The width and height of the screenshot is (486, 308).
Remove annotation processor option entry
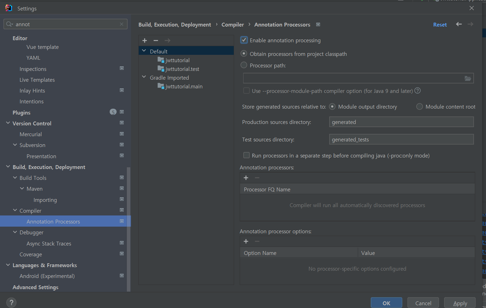pos(257,241)
